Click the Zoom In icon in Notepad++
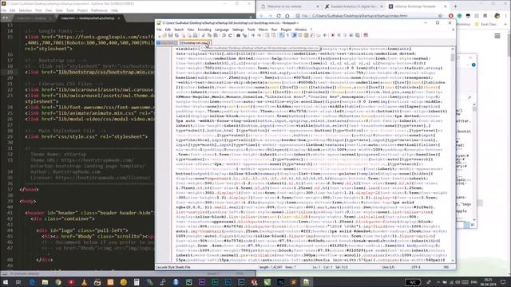This screenshot has height=287, width=511. pos(253,35)
